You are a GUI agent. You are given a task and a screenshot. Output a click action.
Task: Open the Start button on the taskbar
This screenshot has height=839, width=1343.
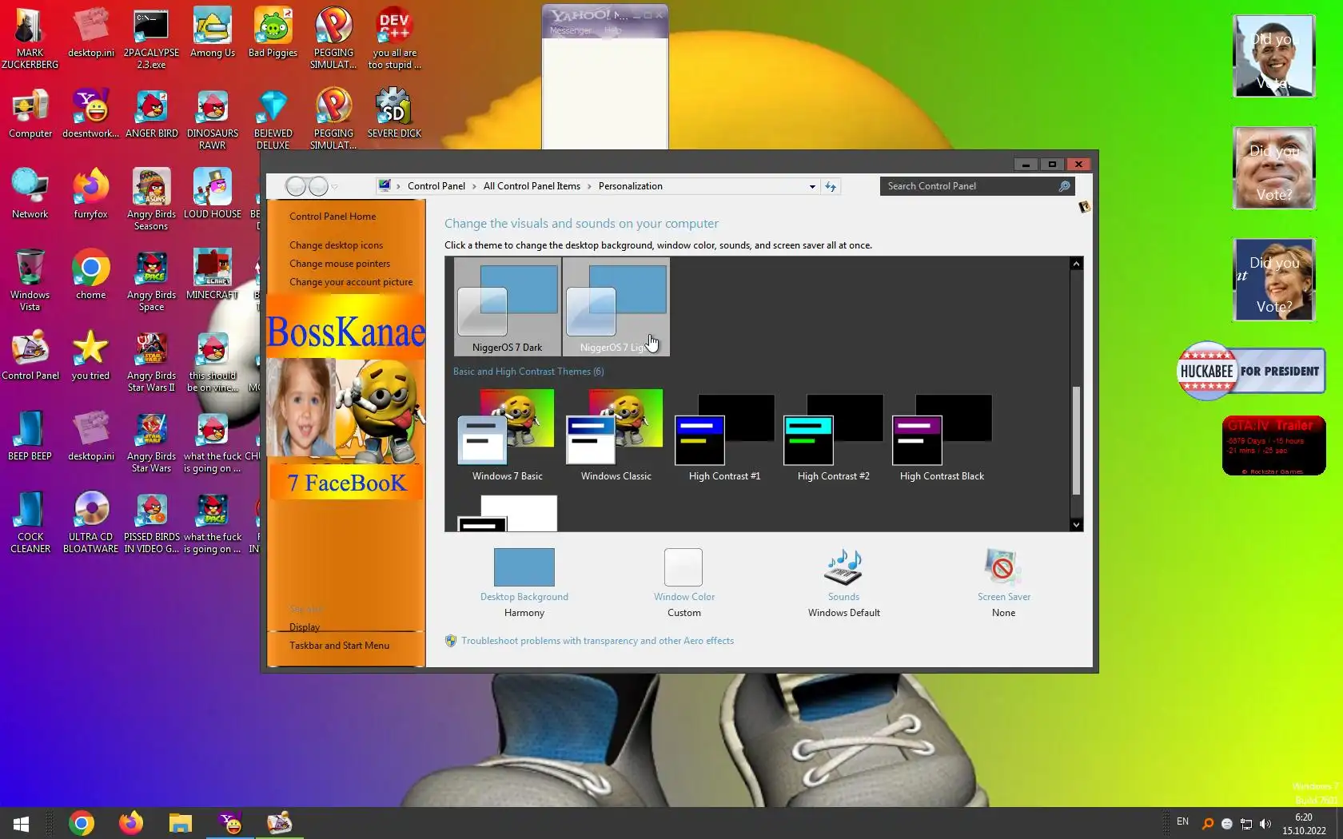pyautogui.click(x=22, y=823)
